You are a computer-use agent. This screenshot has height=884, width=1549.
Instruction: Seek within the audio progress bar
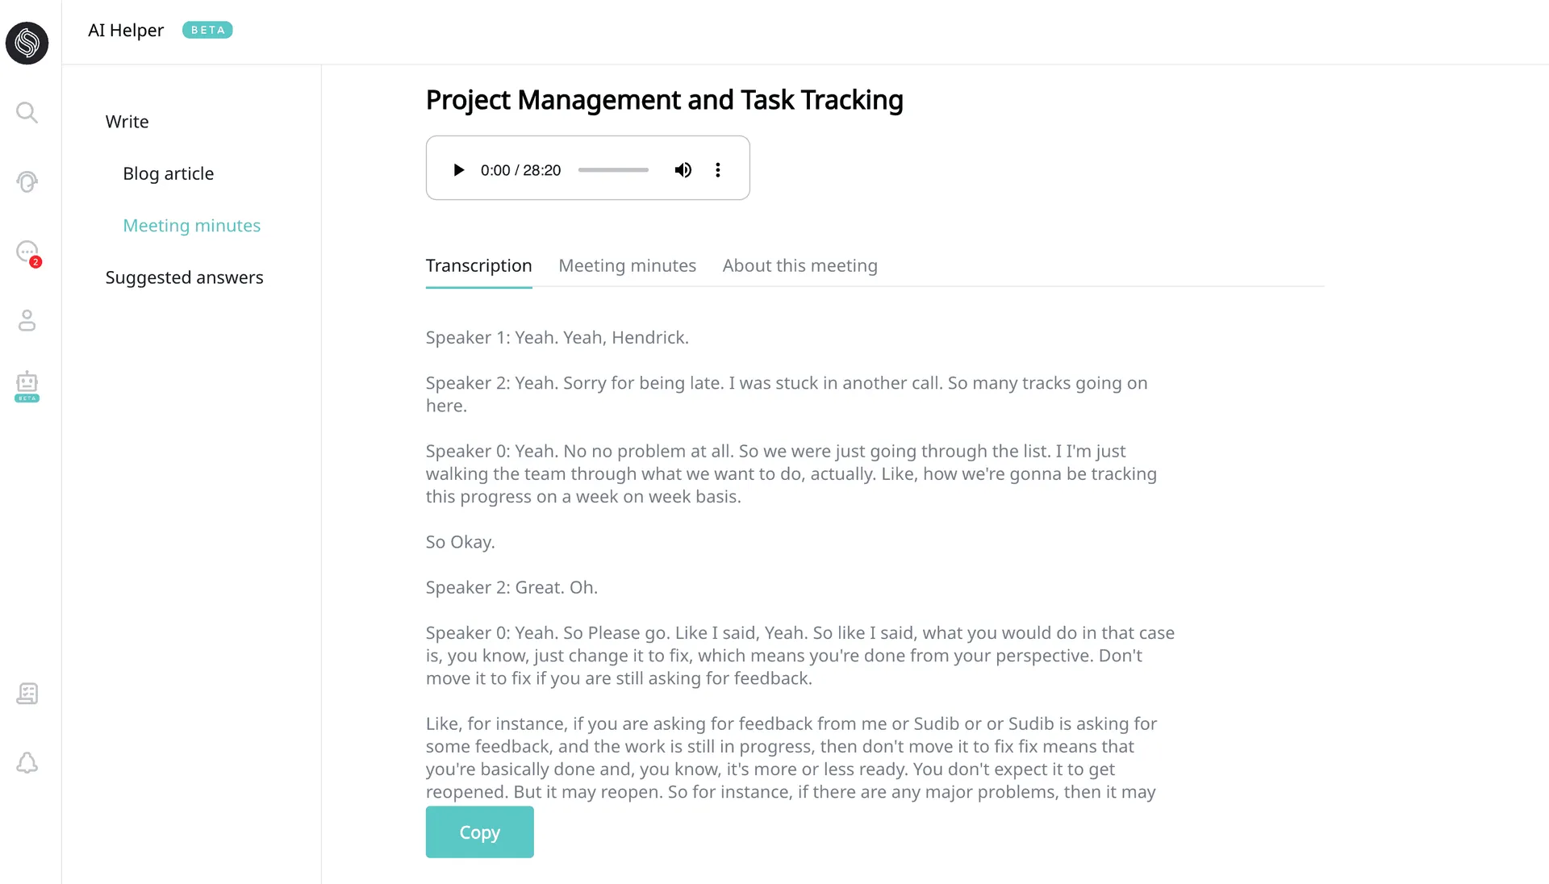[x=613, y=170]
